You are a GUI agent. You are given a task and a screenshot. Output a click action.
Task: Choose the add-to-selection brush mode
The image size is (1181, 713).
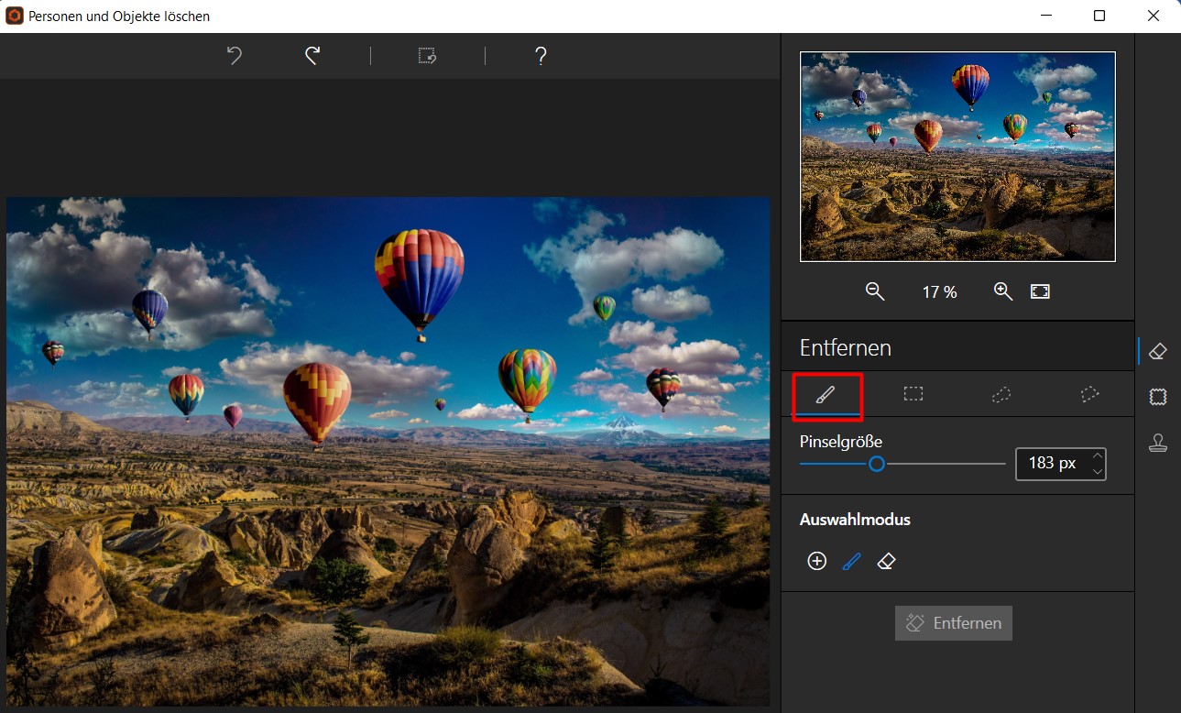[x=851, y=561]
